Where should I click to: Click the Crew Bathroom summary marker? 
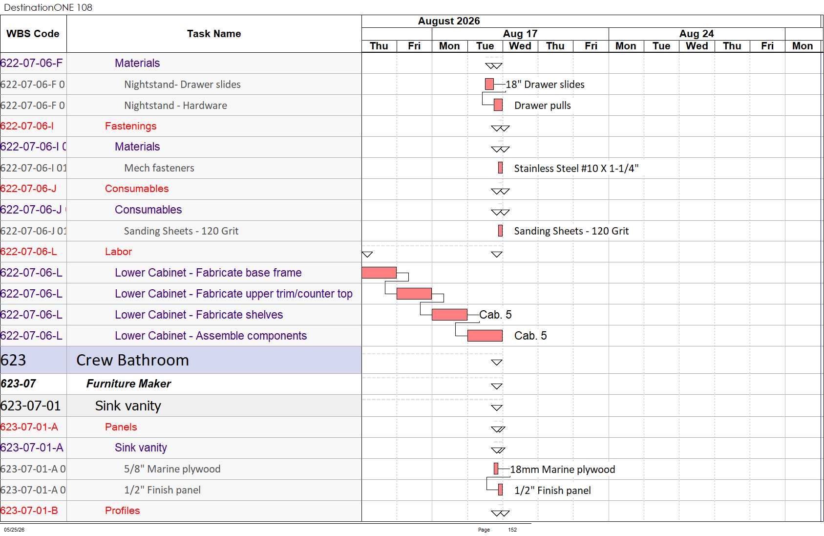(497, 363)
